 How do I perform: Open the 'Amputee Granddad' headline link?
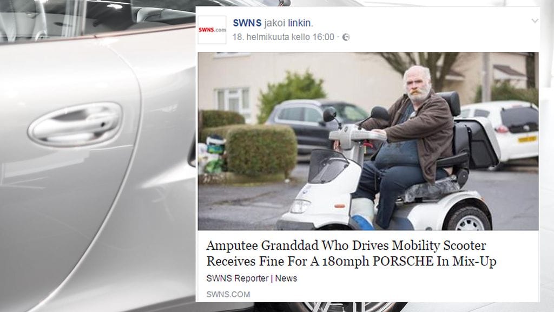351,253
